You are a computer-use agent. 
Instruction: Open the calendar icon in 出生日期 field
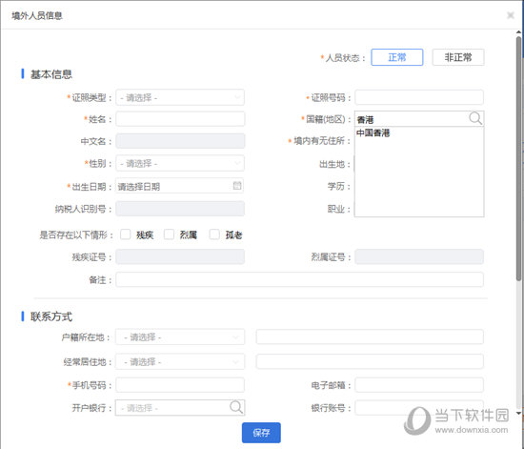(x=237, y=185)
